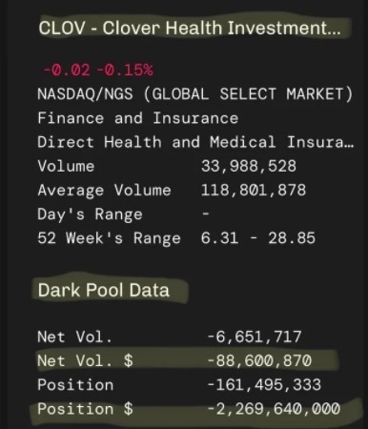Select net volume value -6,651,717
This screenshot has width=368, height=429.
pyautogui.click(x=254, y=337)
